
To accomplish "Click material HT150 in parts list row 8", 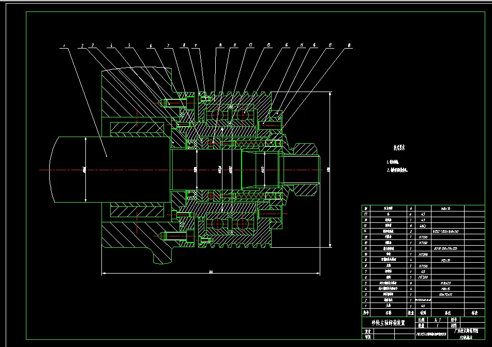I will [423, 266].
